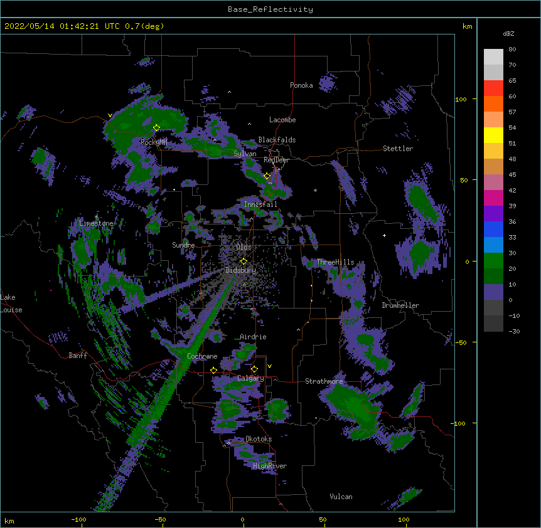Click the RockyMH map label
This screenshot has height=528, width=541.
154,142
